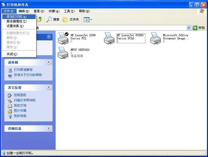Open the address bar dropdown arrow

click(x=188, y=28)
